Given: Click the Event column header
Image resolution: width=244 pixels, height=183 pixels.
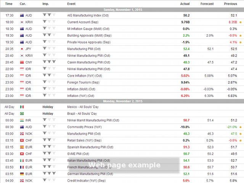Looking at the screenshot, I should (71, 4).
